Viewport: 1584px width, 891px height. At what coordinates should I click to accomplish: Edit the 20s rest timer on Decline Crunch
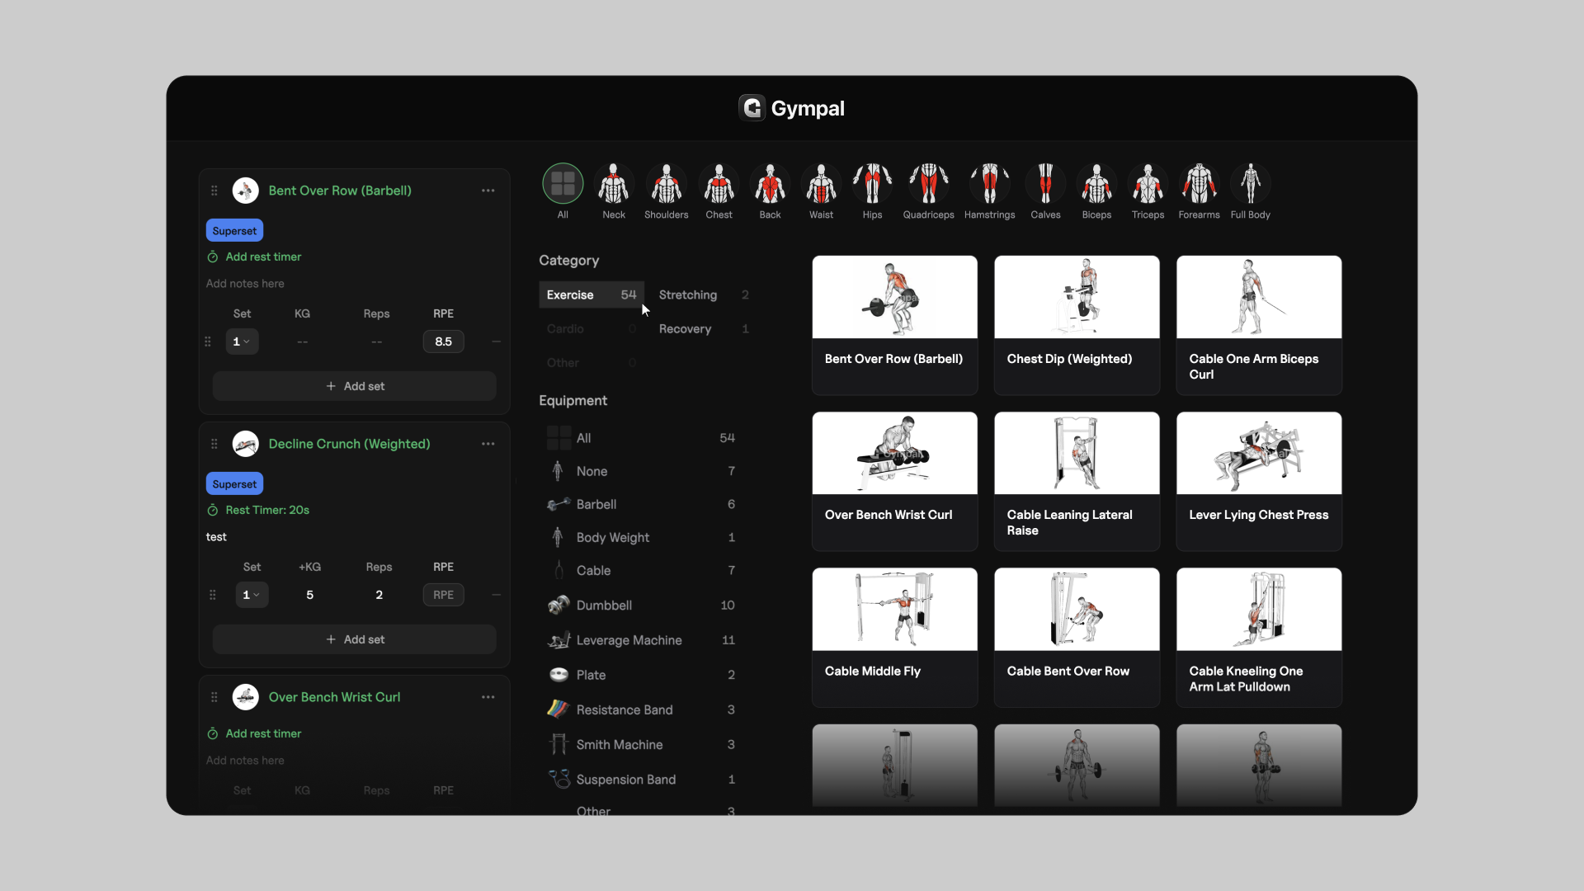click(258, 510)
